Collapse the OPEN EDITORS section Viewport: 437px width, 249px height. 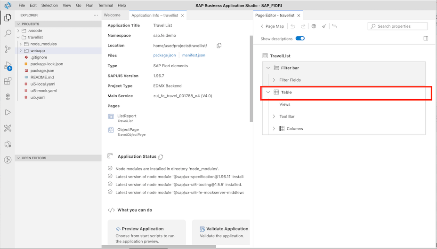(19, 158)
